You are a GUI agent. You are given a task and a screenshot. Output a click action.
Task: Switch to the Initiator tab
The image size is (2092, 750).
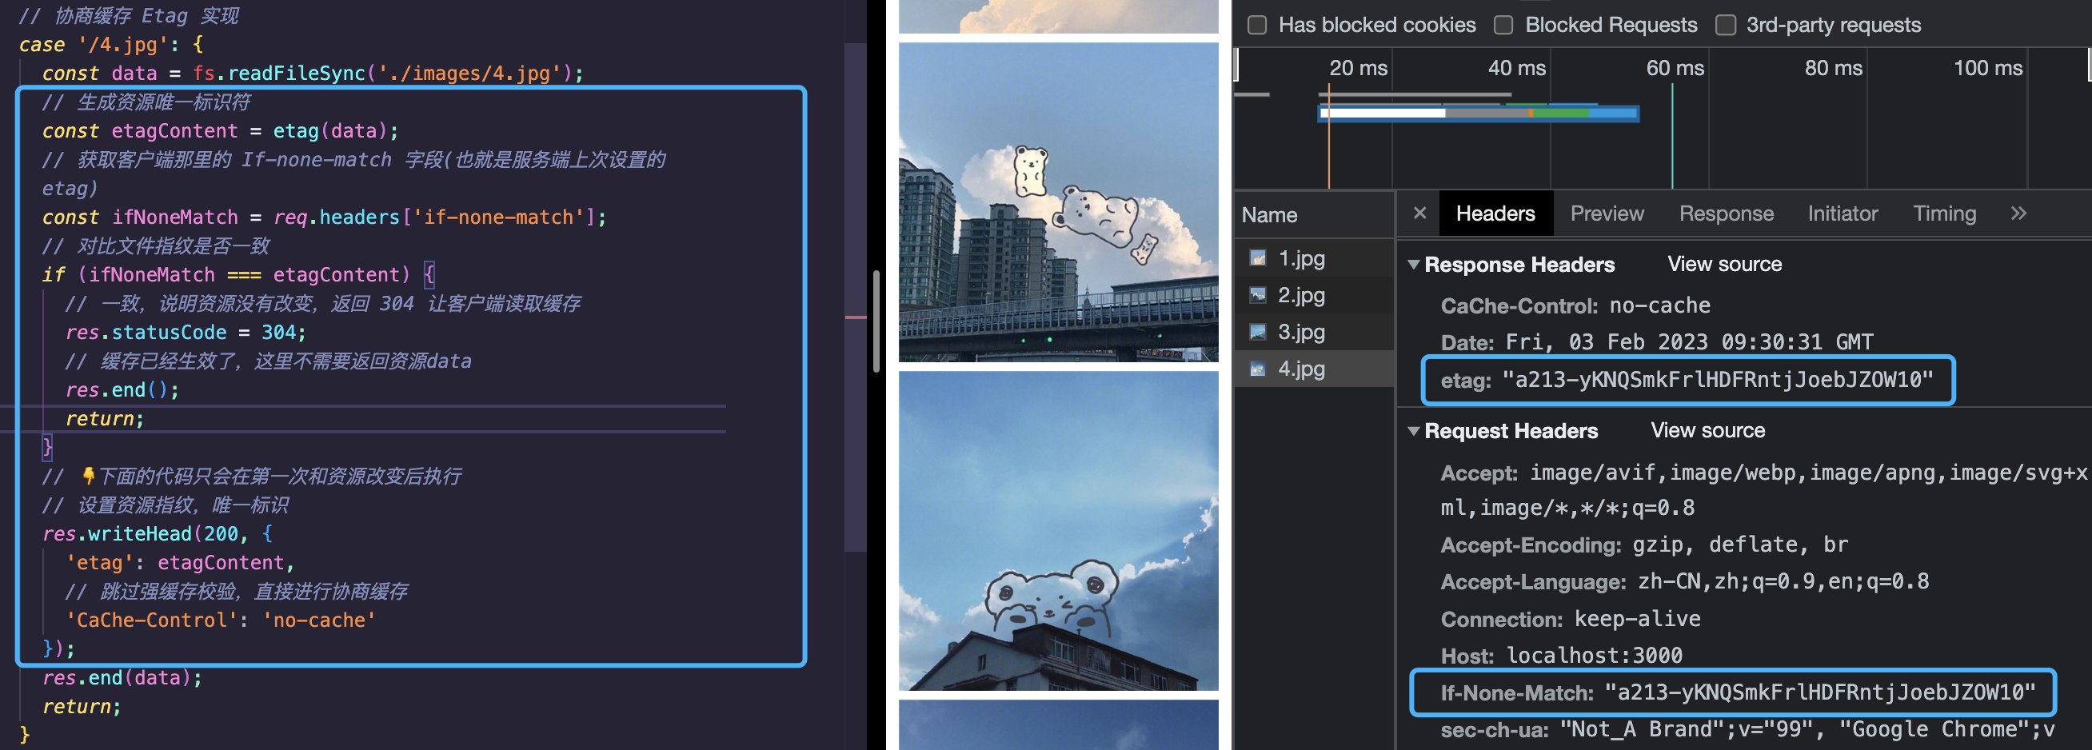[x=1842, y=213]
